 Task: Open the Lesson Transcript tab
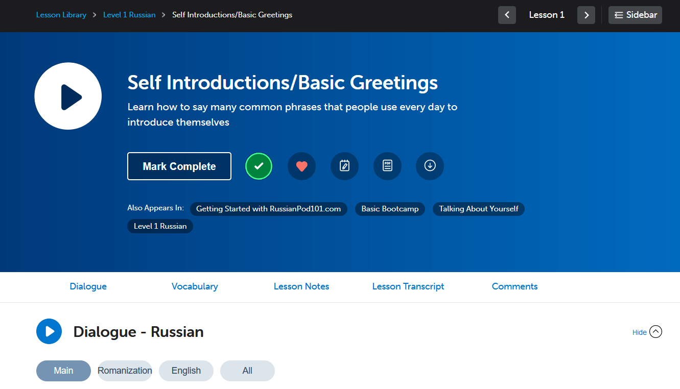[408, 286]
